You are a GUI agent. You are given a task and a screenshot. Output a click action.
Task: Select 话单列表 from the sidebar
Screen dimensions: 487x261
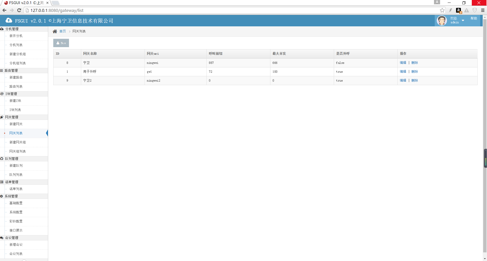pyautogui.click(x=16, y=189)
